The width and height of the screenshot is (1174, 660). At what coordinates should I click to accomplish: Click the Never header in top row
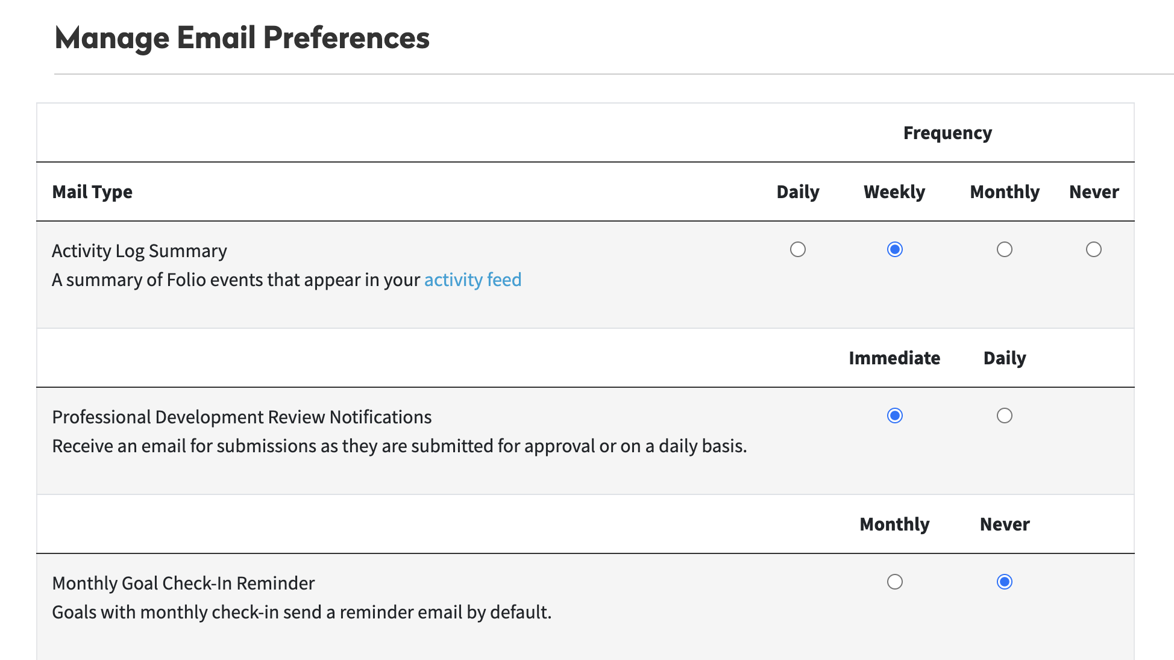click(x=1093, y=192)
